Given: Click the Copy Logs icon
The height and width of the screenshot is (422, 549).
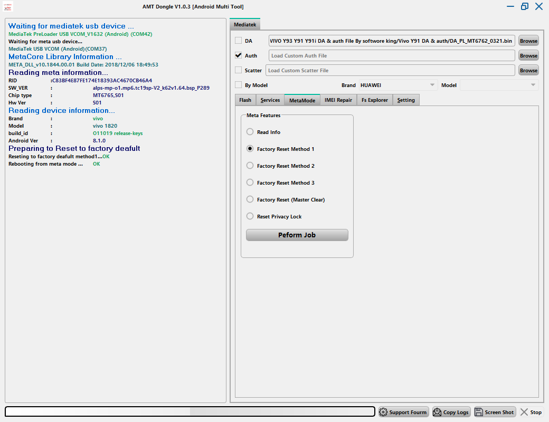Looking at the screenshot, I should tap(437, 412).
